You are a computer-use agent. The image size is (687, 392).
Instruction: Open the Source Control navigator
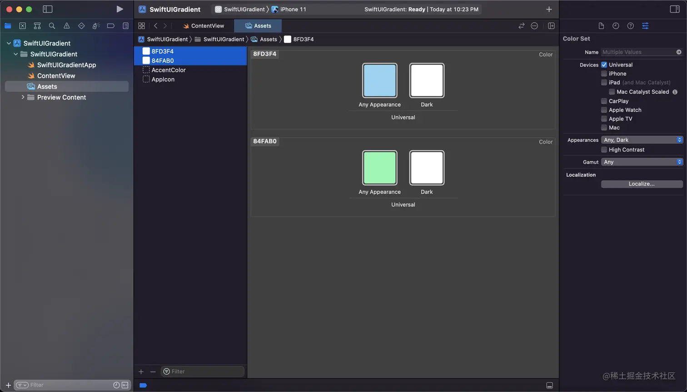[x=22, y=26]
